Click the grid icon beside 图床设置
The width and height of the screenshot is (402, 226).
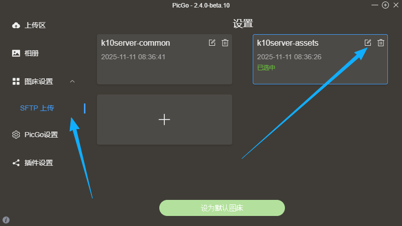(16, 81)
